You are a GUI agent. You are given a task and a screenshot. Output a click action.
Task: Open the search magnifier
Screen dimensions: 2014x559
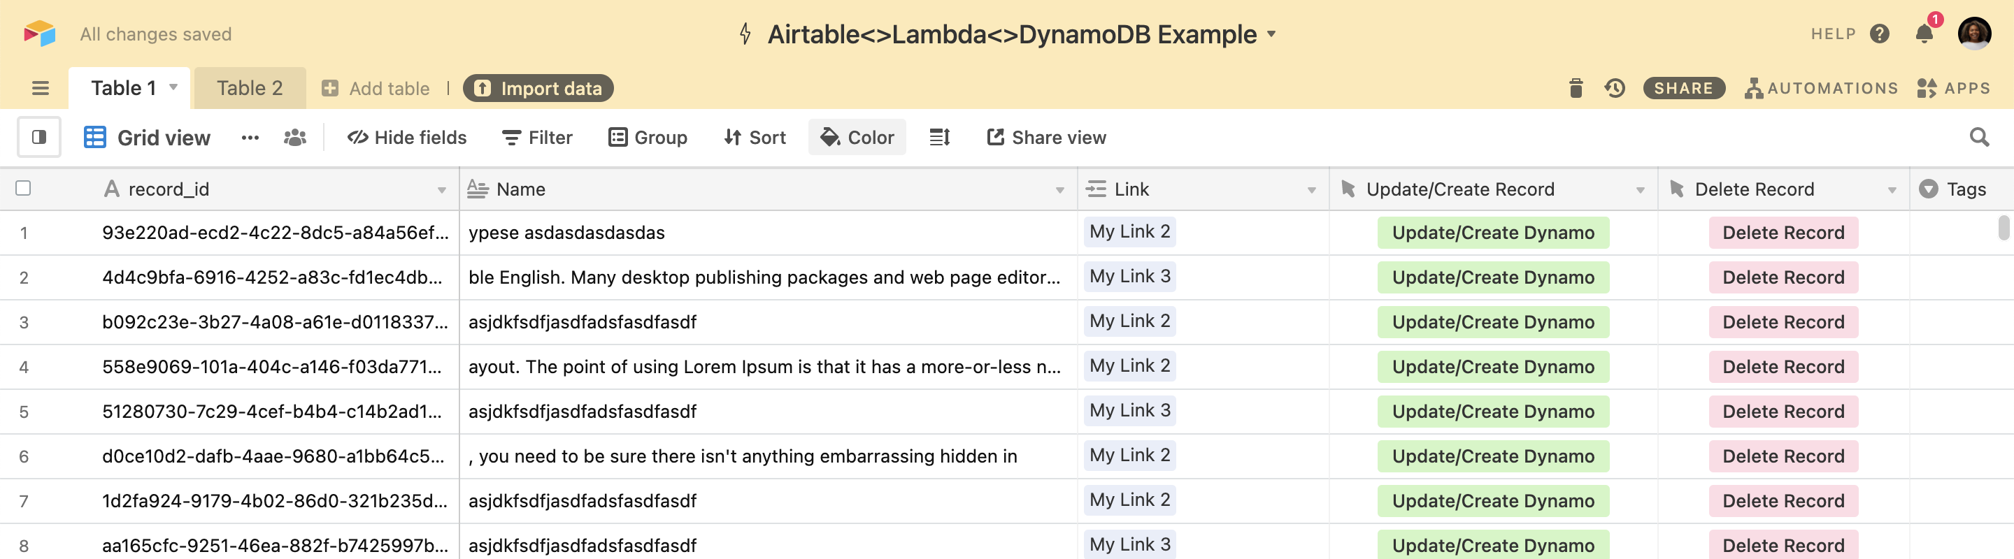(1979, 138)
